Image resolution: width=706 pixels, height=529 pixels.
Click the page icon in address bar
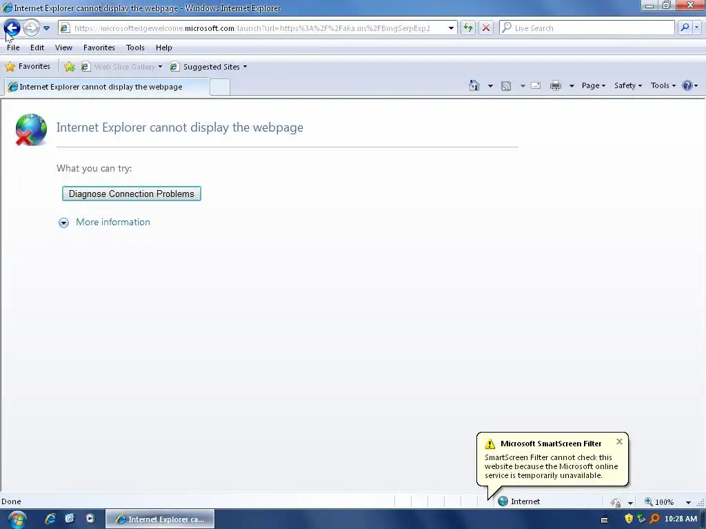(x=65, y=28)
